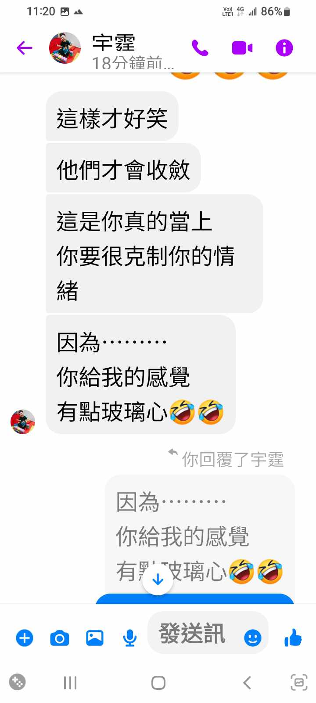Image resolution: width=316 pixels, height=703 pixels.
Task: Select the message bubble 這樣才好笑
Action: (x=112, y=116)
